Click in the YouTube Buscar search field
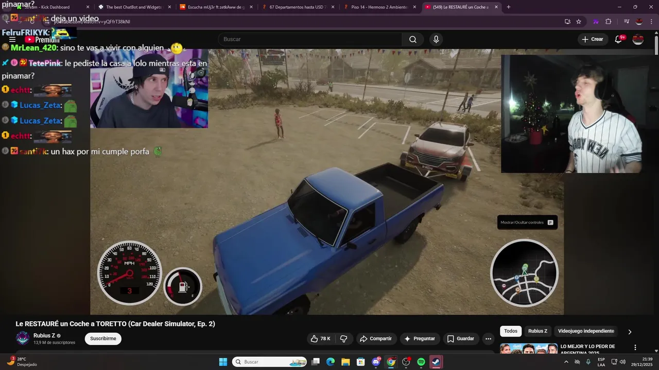659x370 pixels. tap(310, 40)
